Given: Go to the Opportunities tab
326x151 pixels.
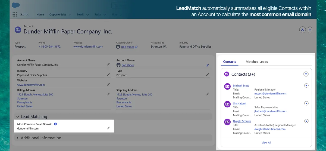Looking at the screenshot, I should click(x=58, y=14).
